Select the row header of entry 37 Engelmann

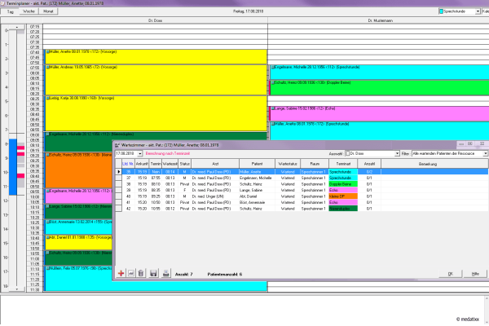pos(118,178)
